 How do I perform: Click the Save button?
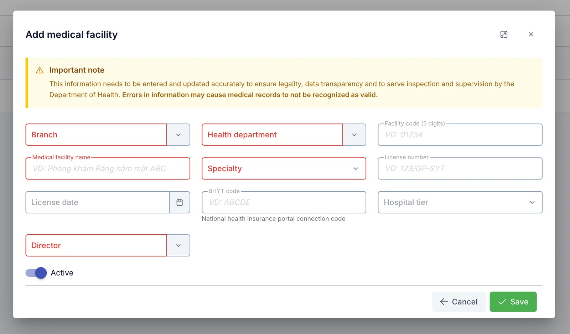(513, 302)
